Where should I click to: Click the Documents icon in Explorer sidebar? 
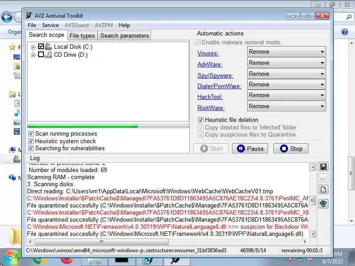[x=17, y=103]
